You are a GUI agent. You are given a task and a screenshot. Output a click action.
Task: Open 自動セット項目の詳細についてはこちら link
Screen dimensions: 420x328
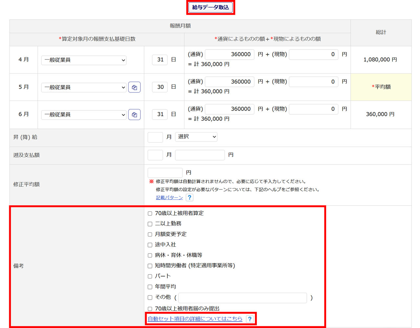[x=195, y=319]
